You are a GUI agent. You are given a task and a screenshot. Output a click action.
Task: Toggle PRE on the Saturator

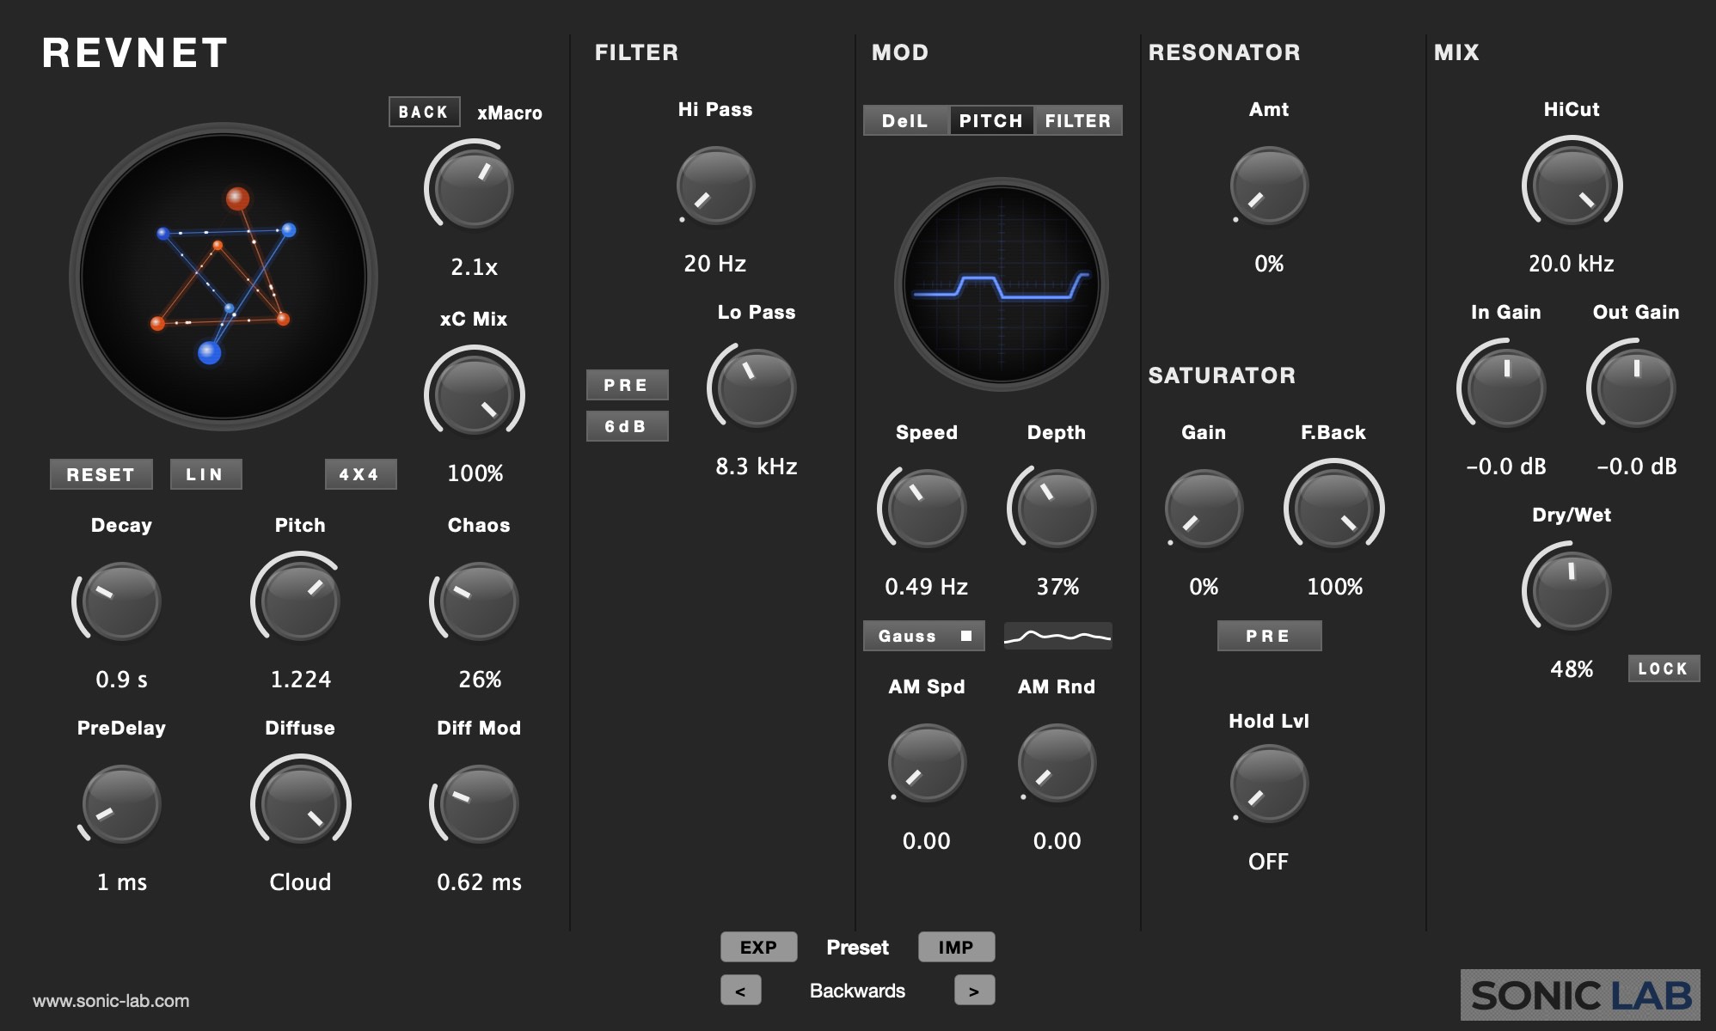click(x=1269, y=636)
